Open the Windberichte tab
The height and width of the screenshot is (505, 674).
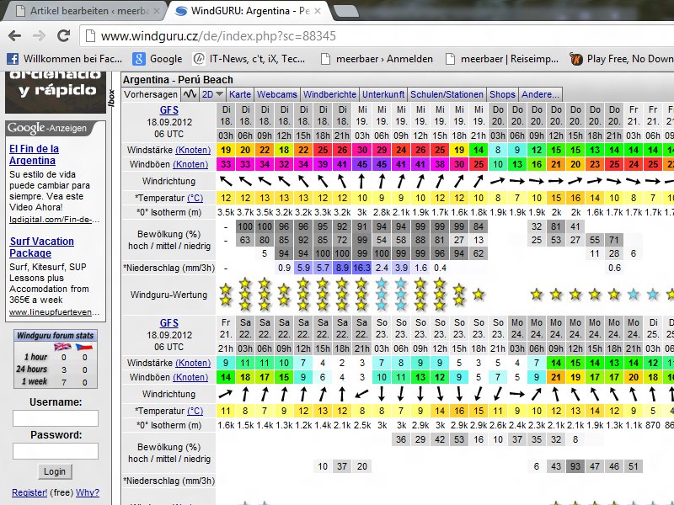click(329, 94)
